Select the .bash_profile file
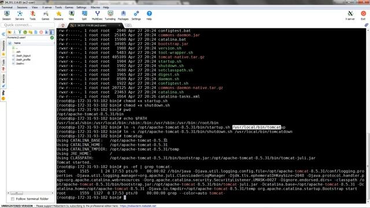 pyautogui.click(x=23, y=60)
